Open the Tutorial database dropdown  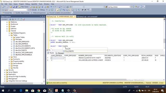click(x=27, y=10)
